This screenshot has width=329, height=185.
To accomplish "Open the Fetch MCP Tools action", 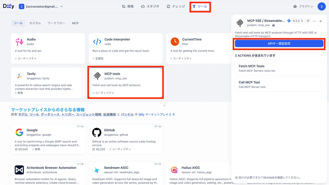I will (x=279, y=68).
